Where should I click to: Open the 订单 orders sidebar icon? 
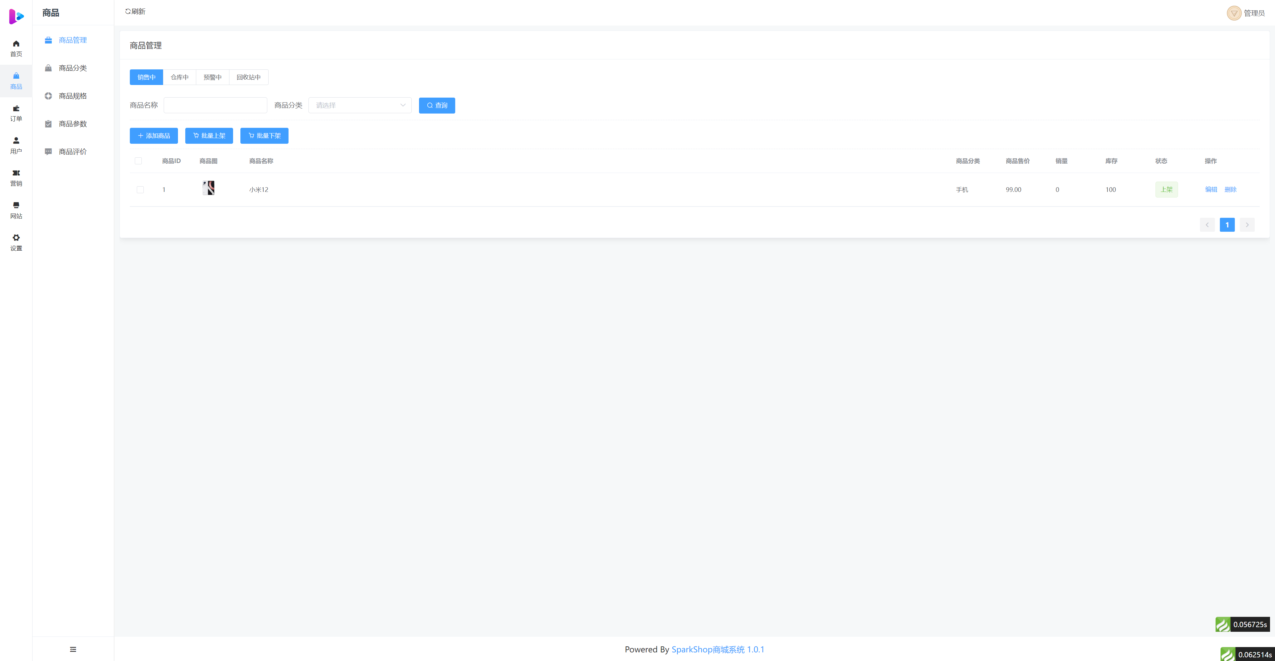[x=16, y=109]
